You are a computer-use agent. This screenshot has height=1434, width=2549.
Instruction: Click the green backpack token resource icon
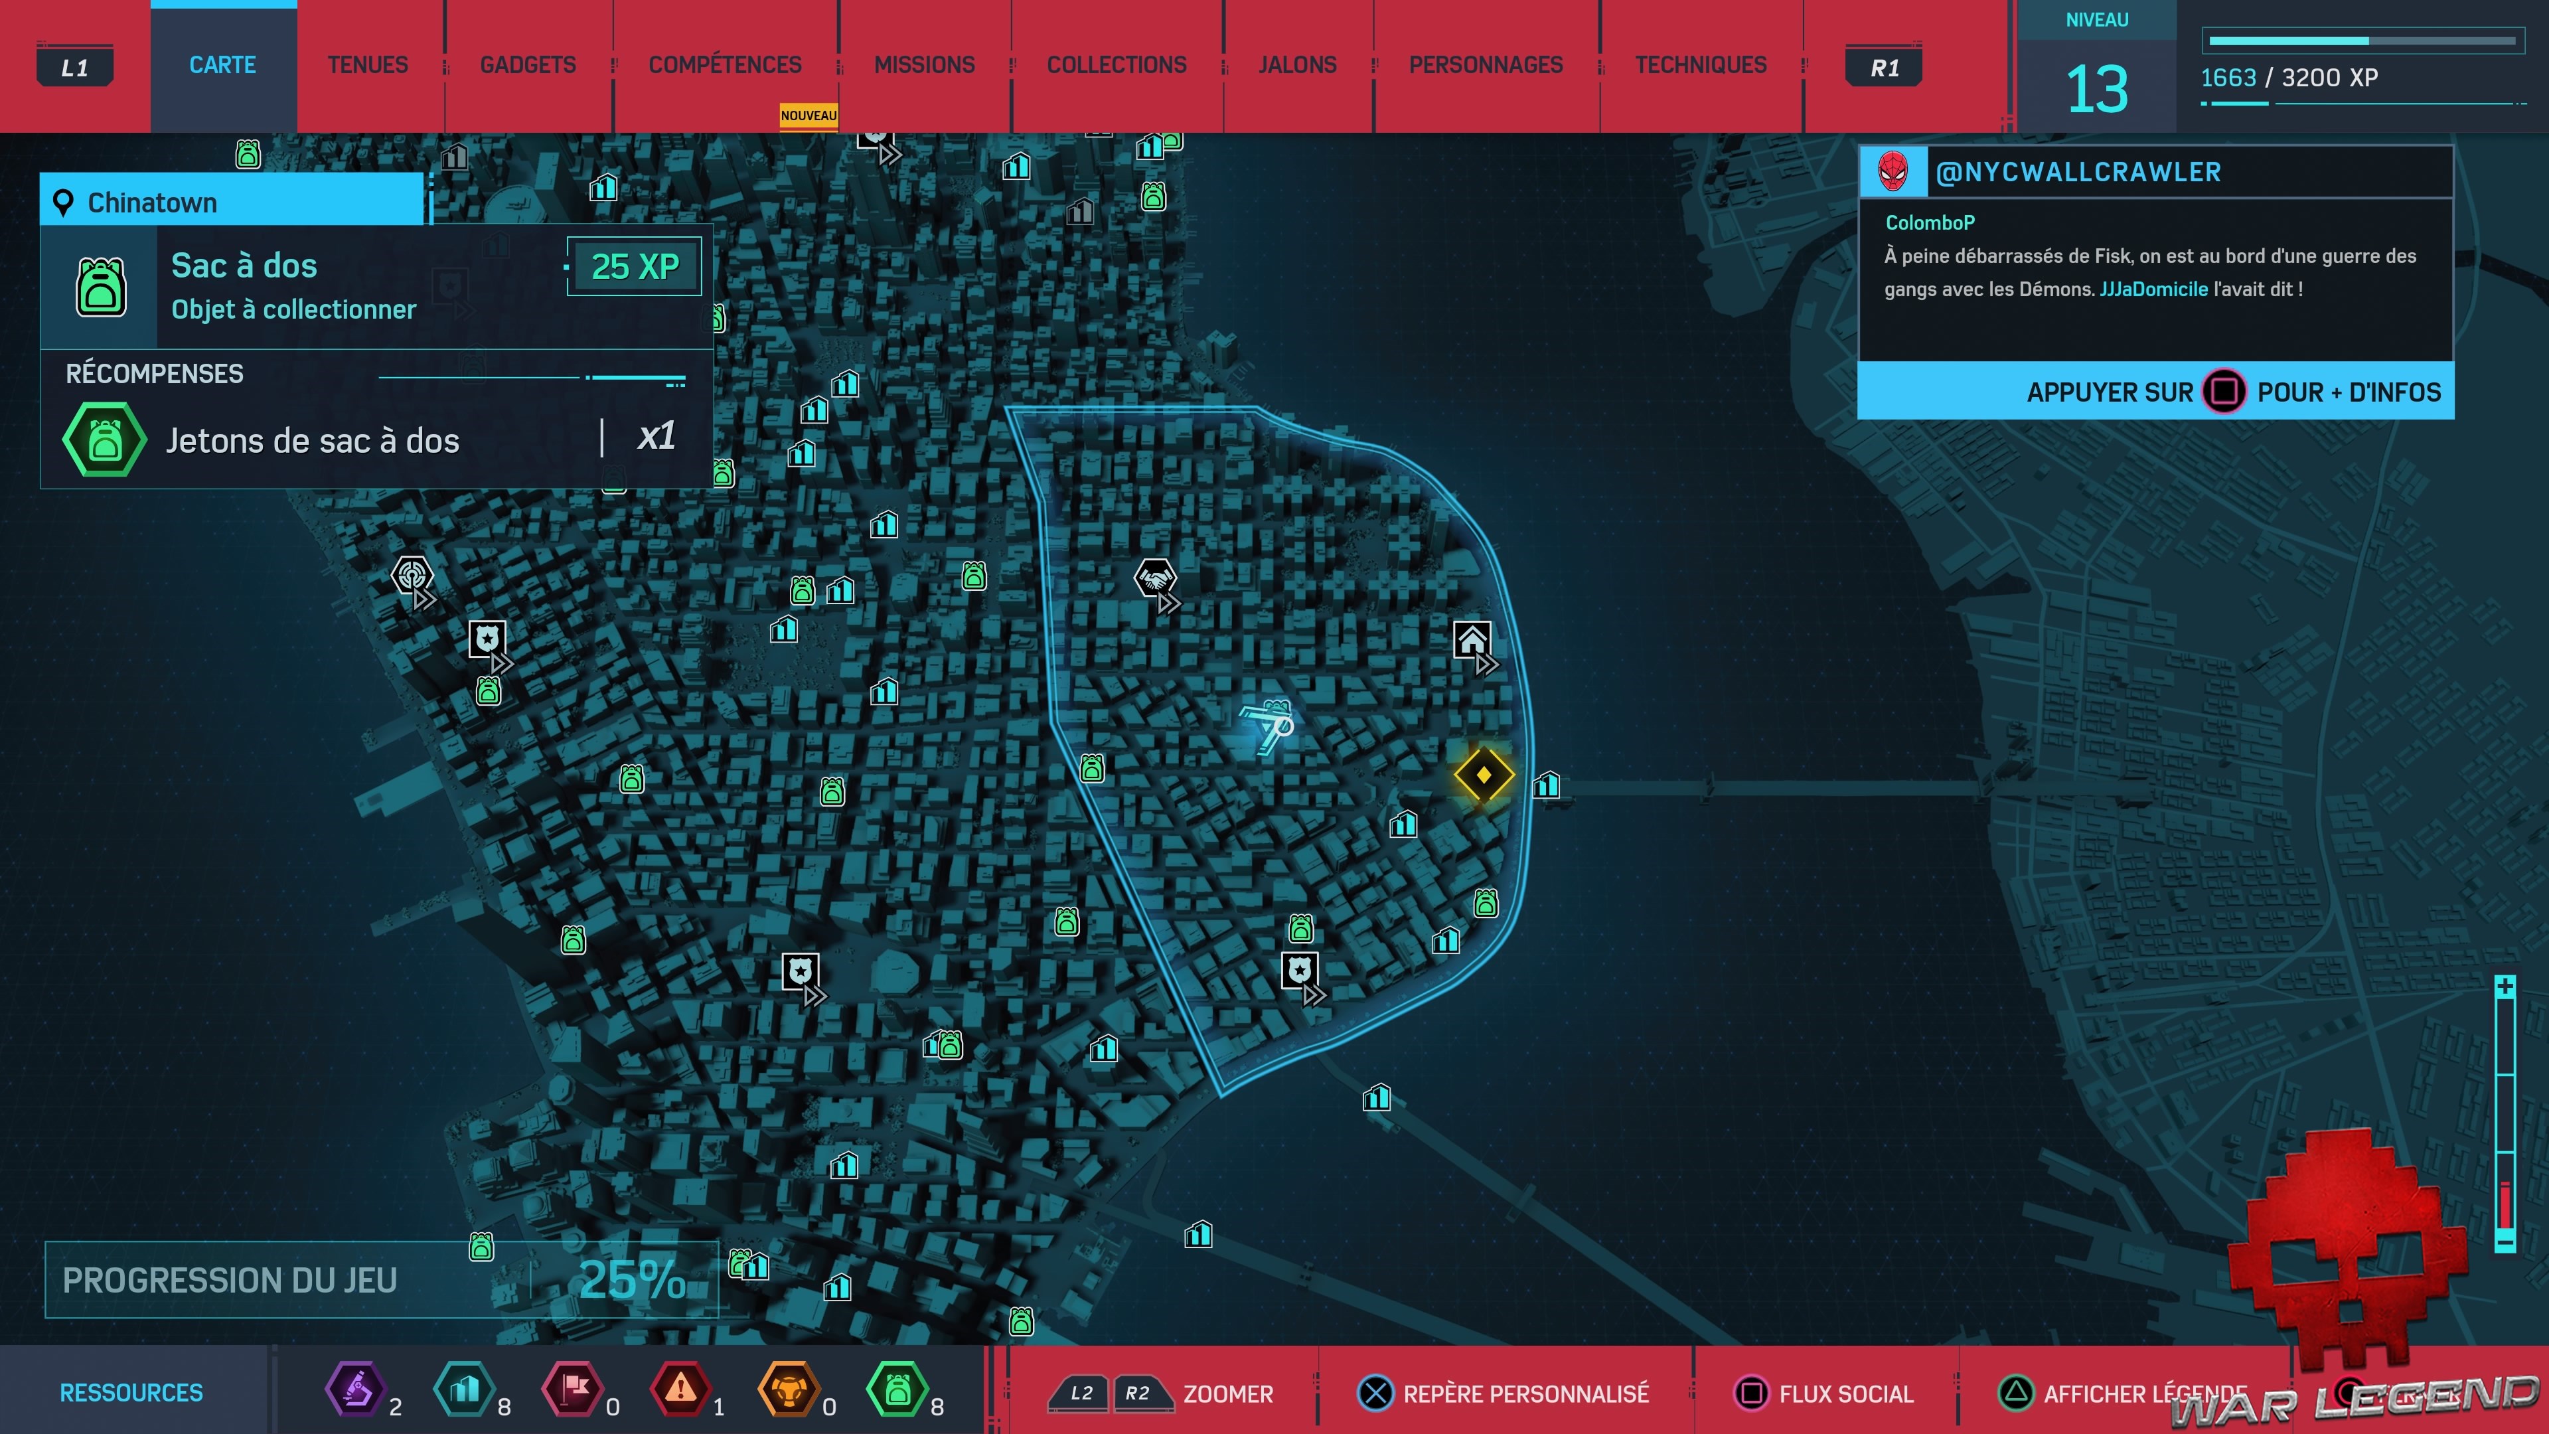point(897,1390)
